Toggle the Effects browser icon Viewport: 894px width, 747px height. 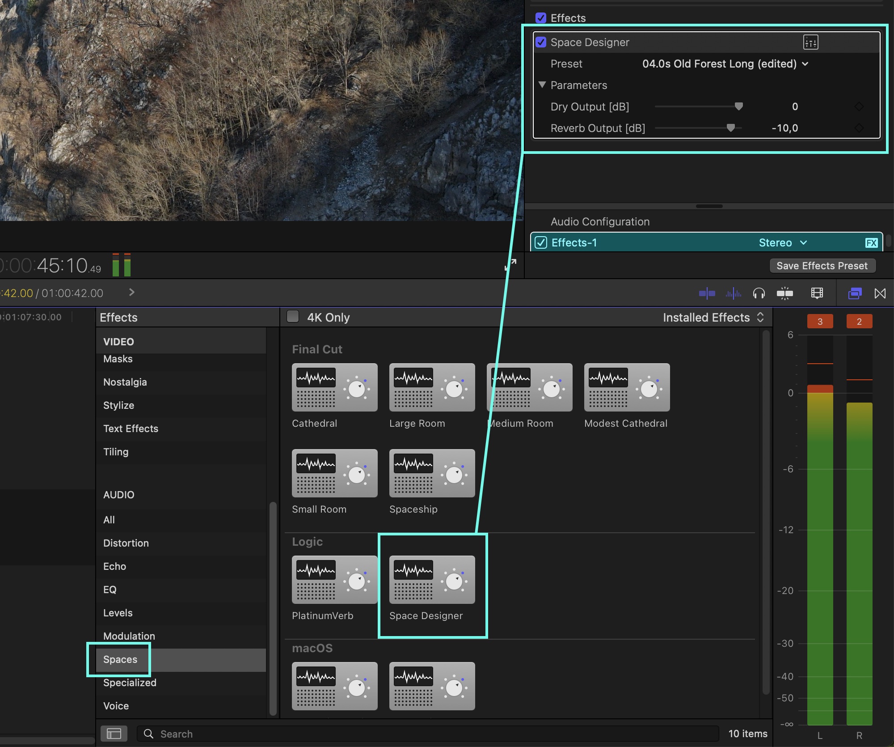pyautogui.click(x=855, y=293)
